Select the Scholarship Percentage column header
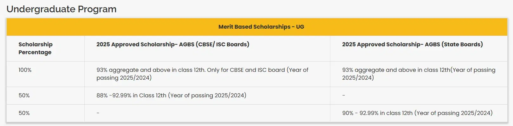Viewport: 513px width, 126px height. [x=36, y=48]
